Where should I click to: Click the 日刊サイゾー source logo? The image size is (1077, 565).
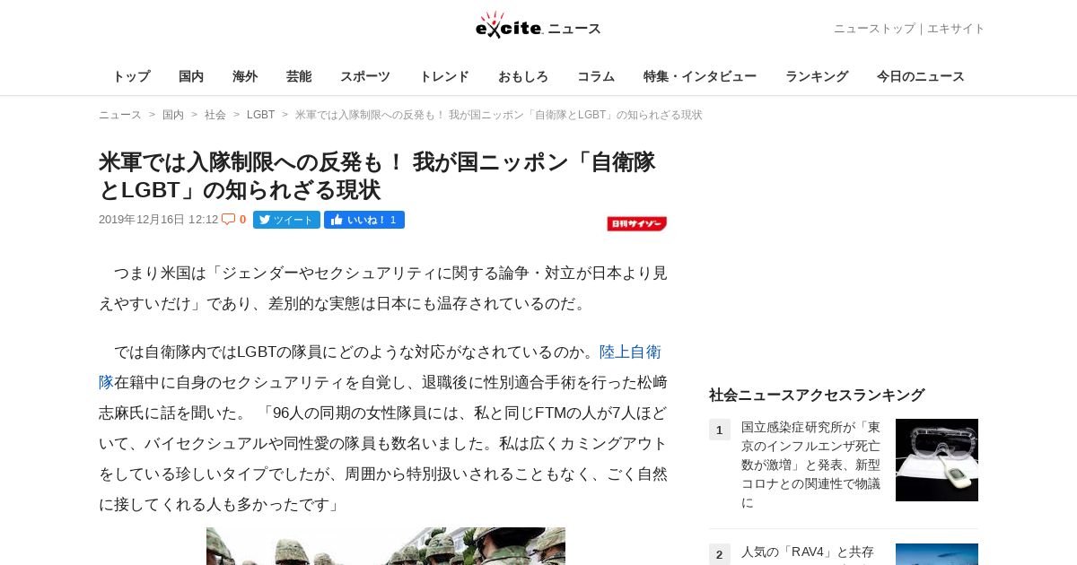click(636, 224)
